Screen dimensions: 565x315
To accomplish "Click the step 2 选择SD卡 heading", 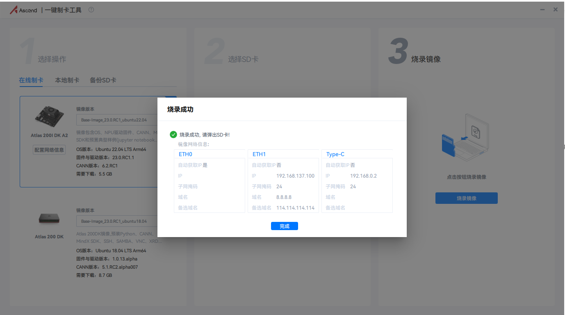I will pyautogui.click(x=243, y=59).
